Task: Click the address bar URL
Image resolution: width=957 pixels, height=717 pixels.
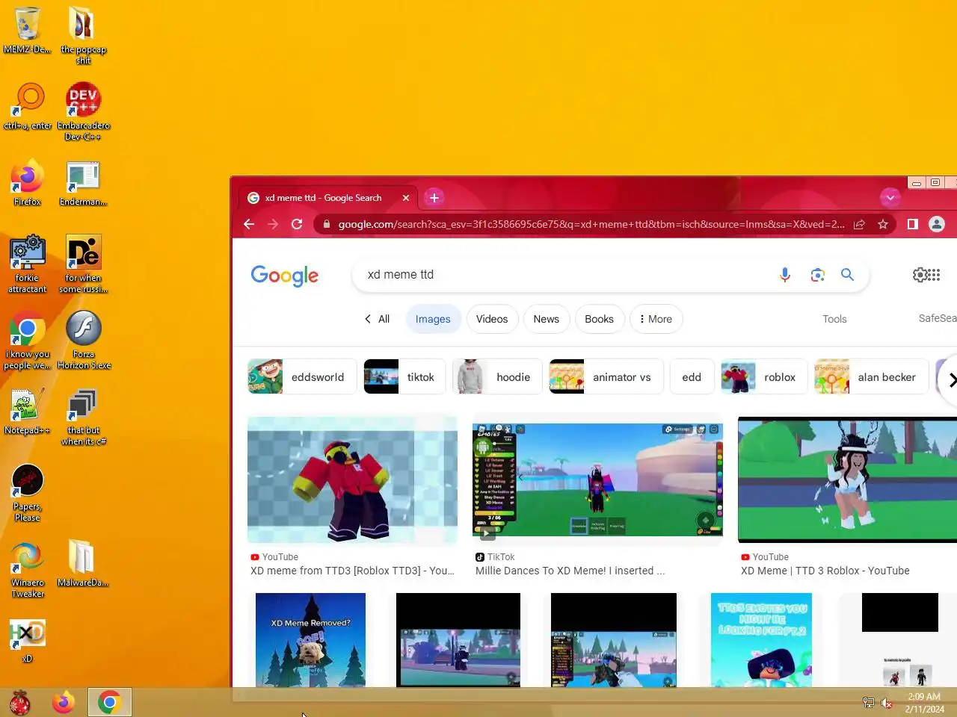Action: pos(591,224)
